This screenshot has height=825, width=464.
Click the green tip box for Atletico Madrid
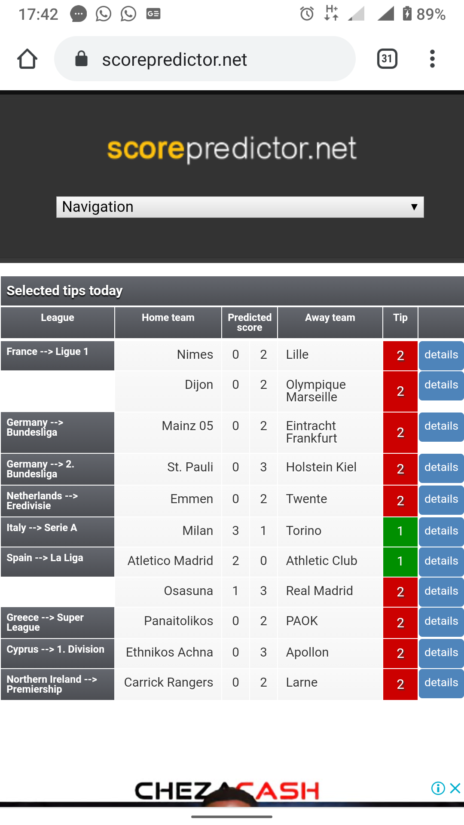coord(400,561)
